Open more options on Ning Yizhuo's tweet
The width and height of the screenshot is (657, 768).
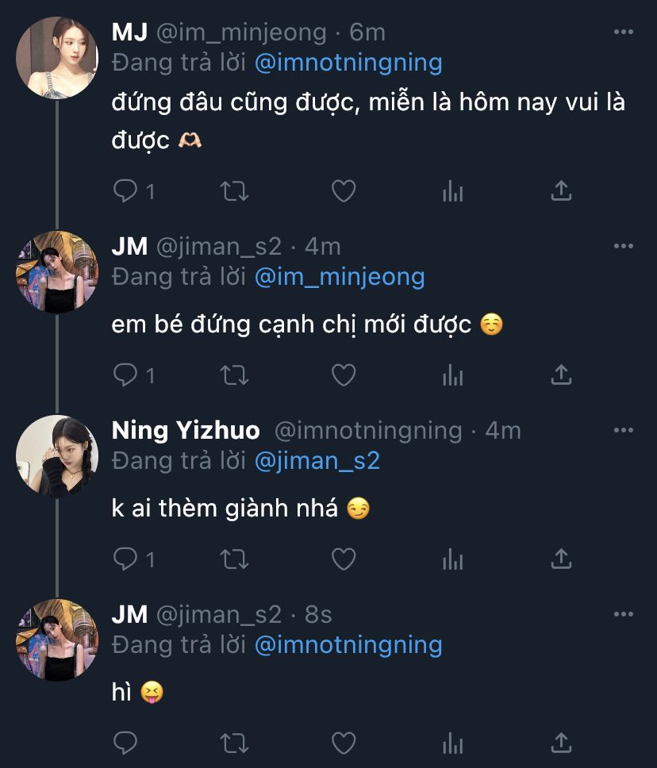click(624, 431)
